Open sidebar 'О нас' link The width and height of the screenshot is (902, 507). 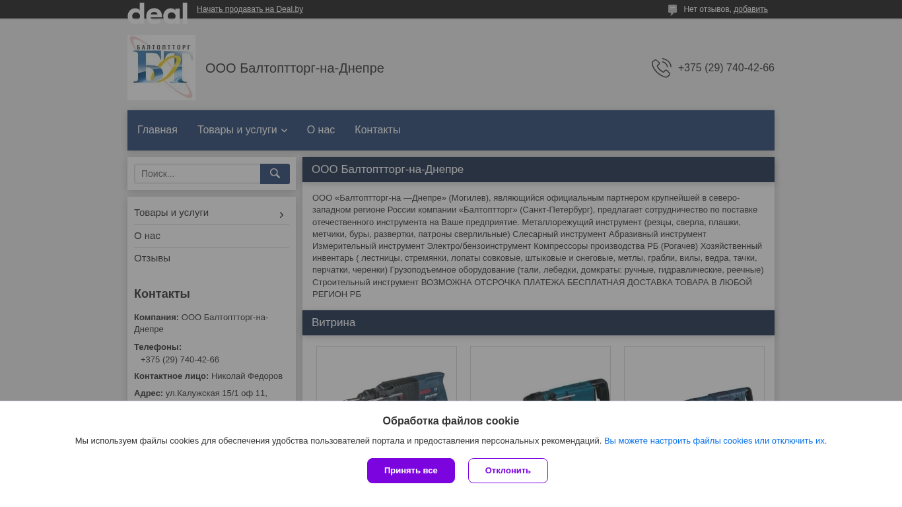[147, 236]
